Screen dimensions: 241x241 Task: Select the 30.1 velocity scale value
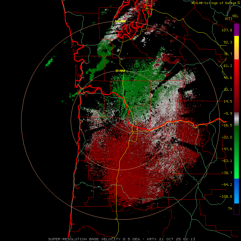click(x=228, y=89)
